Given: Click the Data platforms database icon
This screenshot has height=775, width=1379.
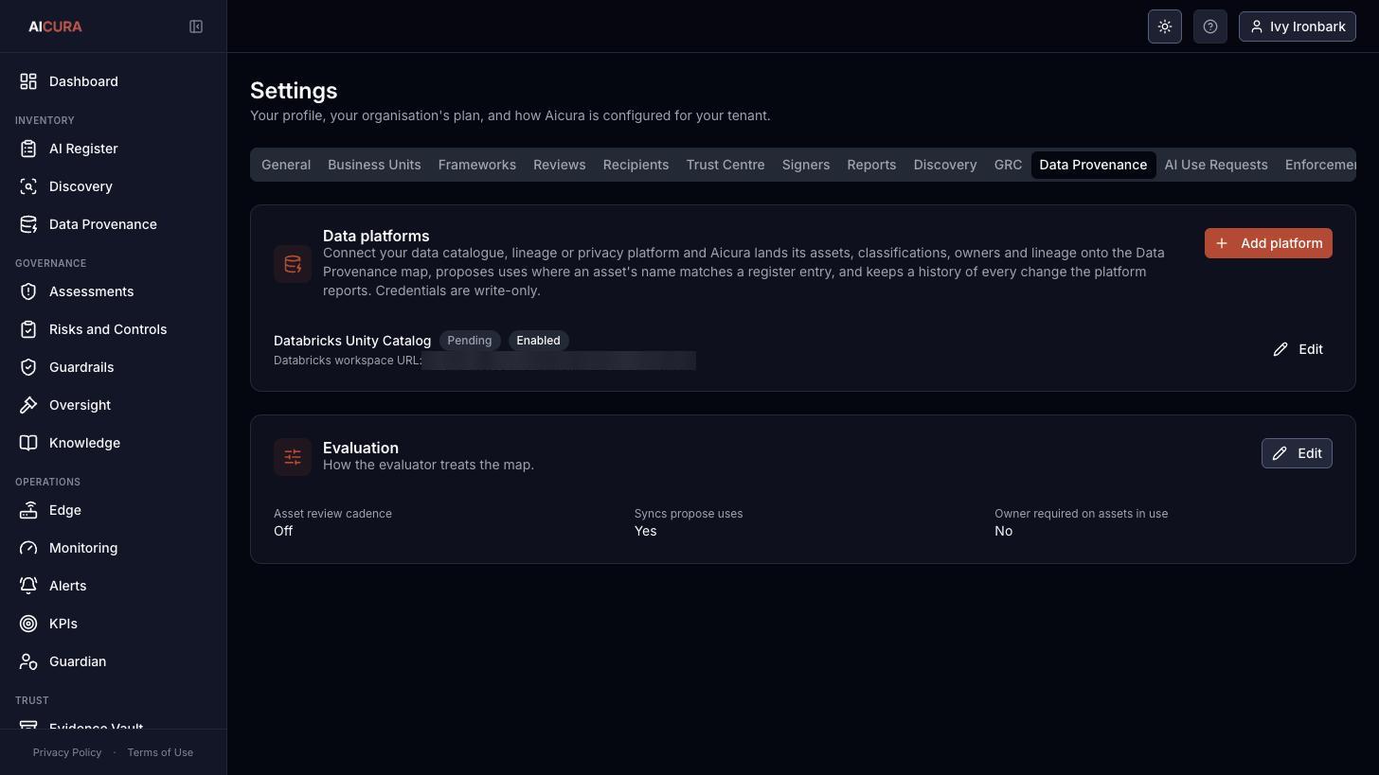Looking at the screenshot, I should pos(293,264).
